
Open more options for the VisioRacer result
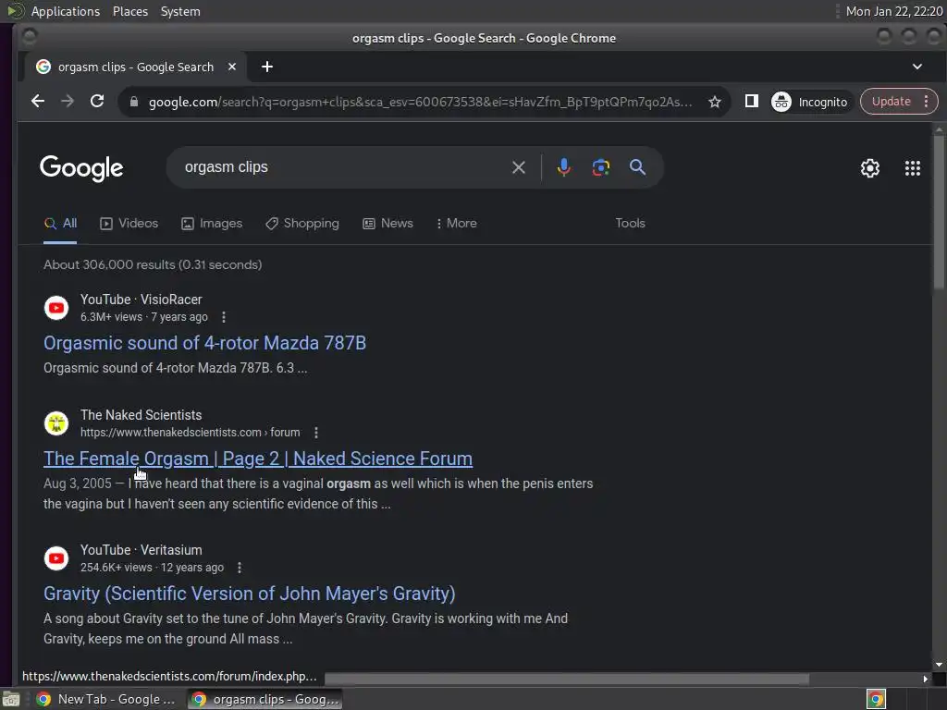pyautogui.click(x=224, y=317)
